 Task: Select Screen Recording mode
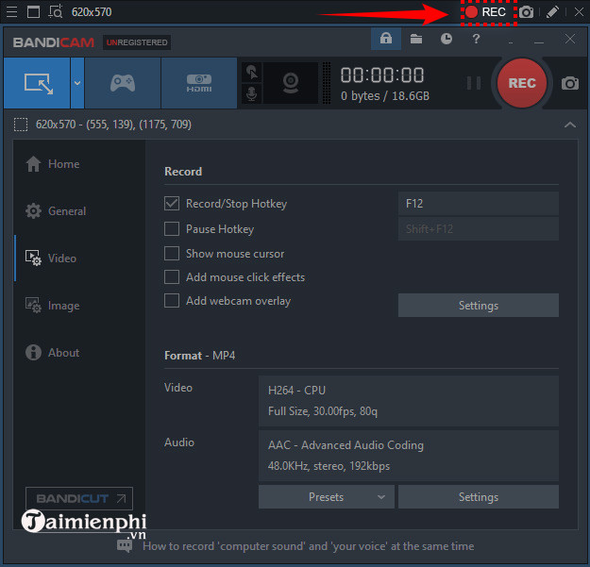coord(37,83)
